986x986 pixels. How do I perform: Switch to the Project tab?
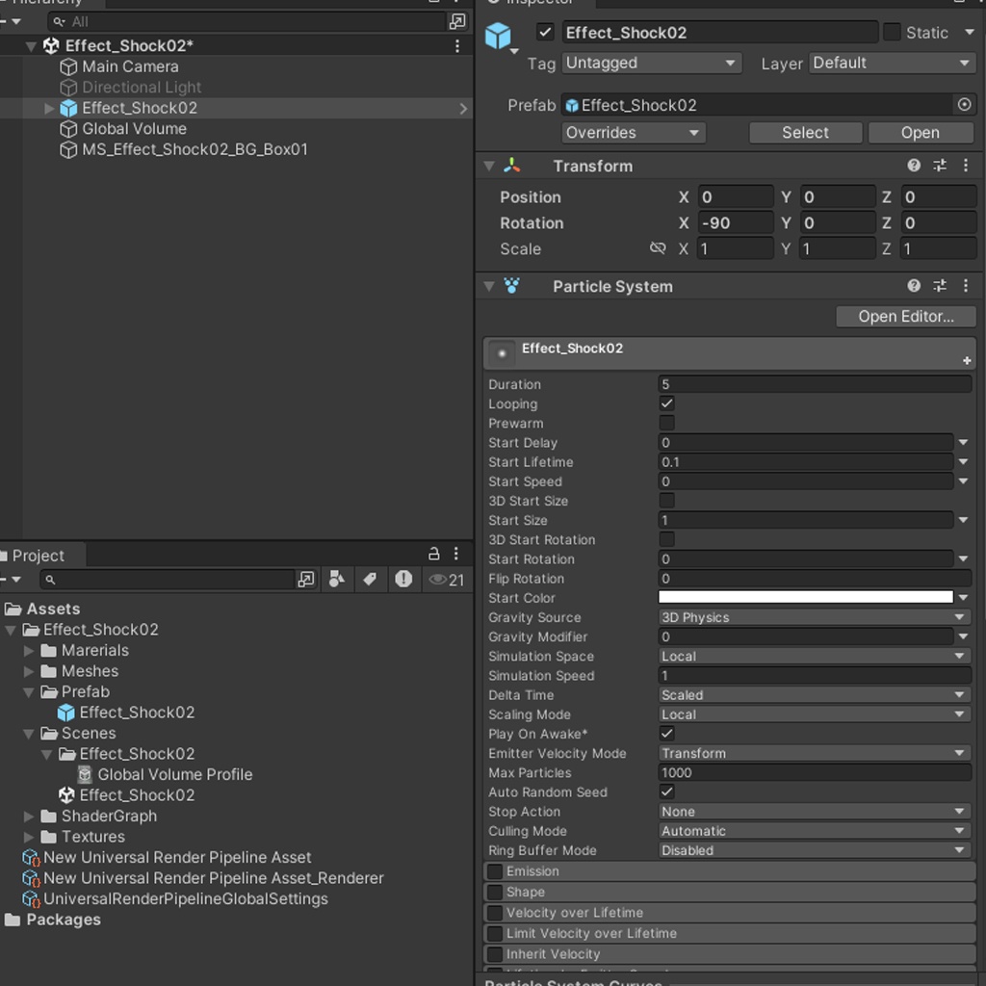[x=39, y=555]
